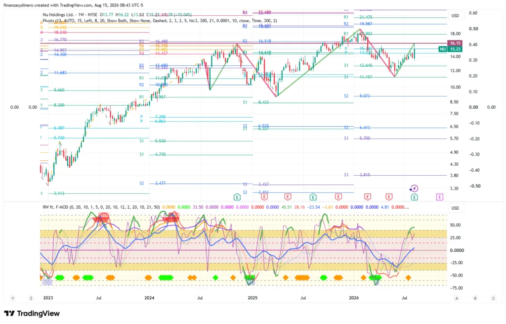The image size is (506, 324).
Task: Click the purple lightning forecast icon
Action: (414, 188)
